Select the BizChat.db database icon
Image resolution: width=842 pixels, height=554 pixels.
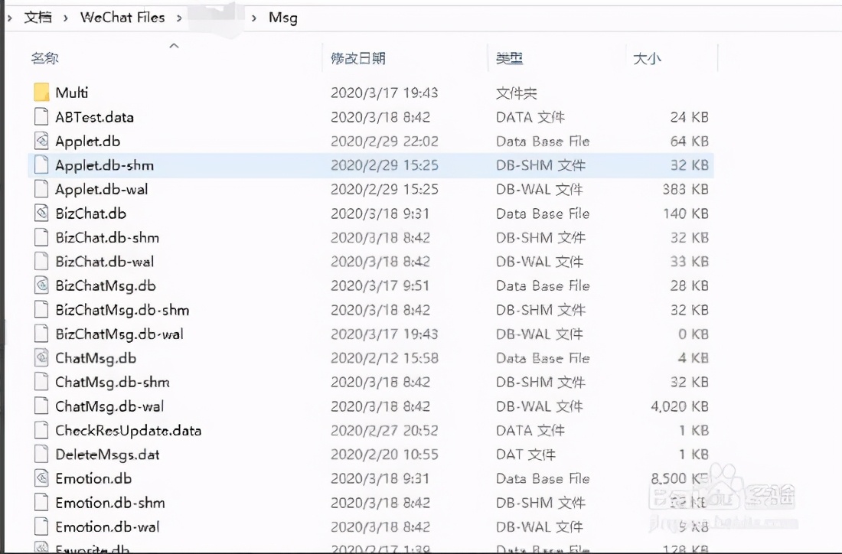tap(41, 213)
